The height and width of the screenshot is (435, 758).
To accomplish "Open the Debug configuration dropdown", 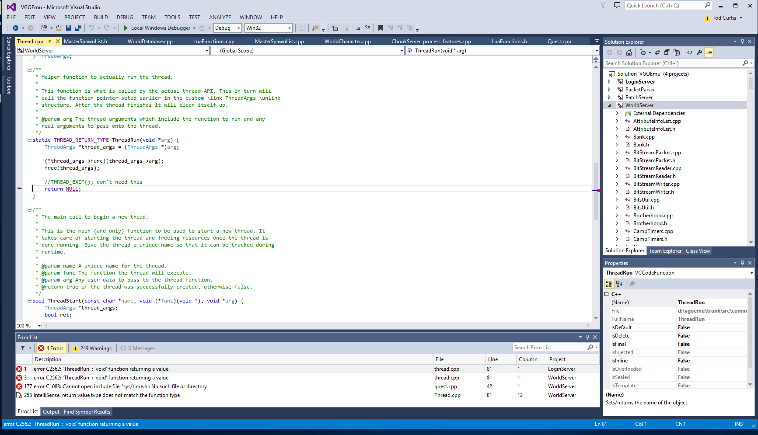I will (227, 28).
